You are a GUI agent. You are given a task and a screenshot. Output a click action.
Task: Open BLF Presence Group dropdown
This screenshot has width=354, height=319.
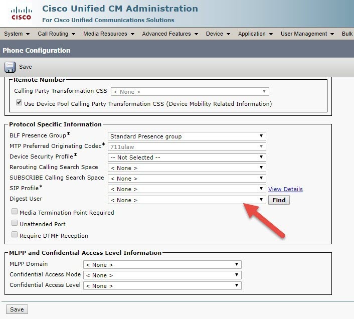click(x=187, y=136)
